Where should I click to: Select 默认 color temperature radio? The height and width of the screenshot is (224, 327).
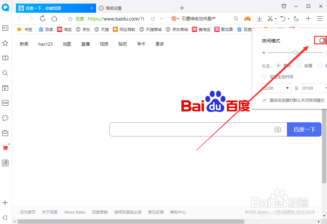click(278, 66)
